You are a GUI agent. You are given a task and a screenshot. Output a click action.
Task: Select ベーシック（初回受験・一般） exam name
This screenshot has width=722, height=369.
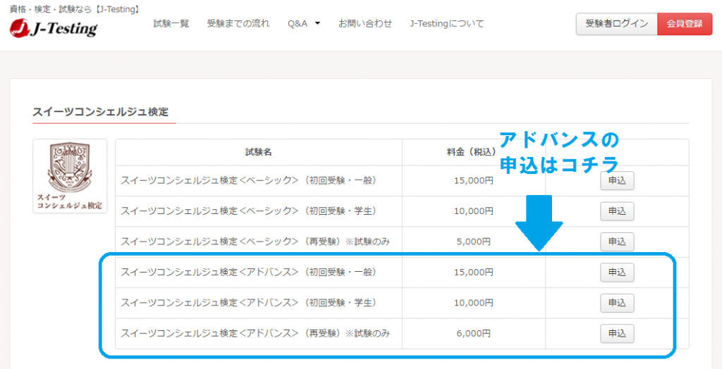click(249, 181)
